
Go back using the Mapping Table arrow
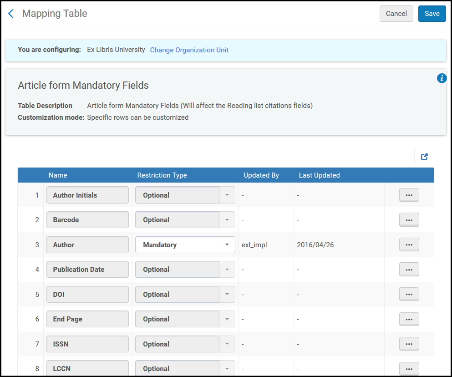click(x=11, y=14)
